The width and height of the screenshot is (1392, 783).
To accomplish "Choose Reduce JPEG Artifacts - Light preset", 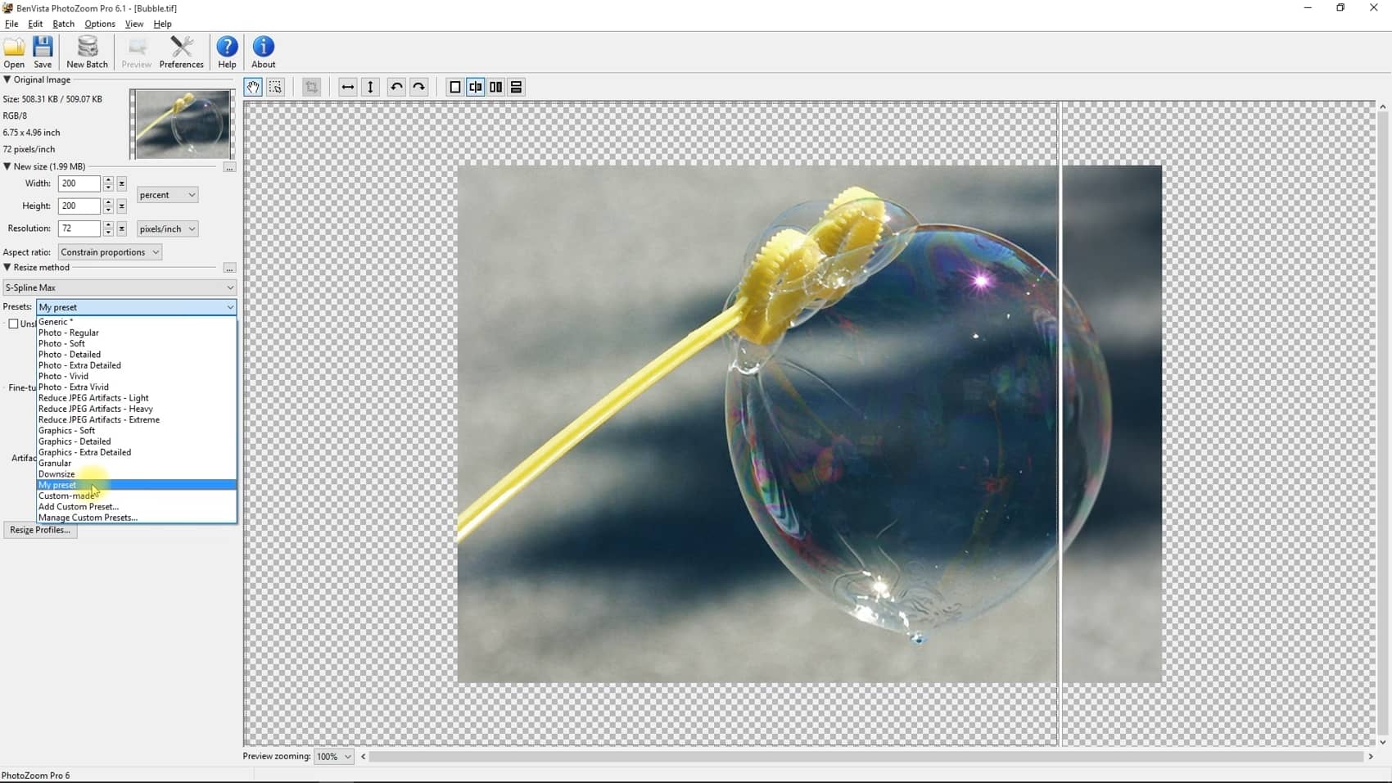I will (x=137, y=398).
